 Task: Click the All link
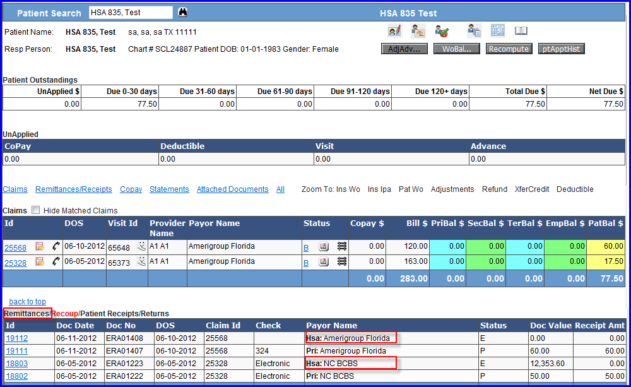pyautogui.click(x=280, y=189)
